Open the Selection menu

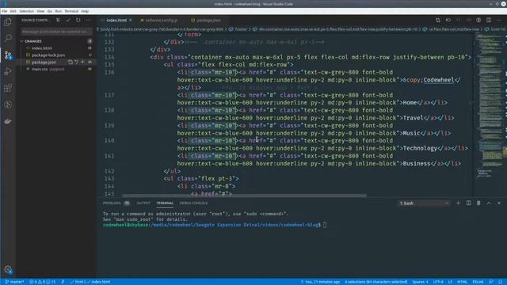[26, 11]
